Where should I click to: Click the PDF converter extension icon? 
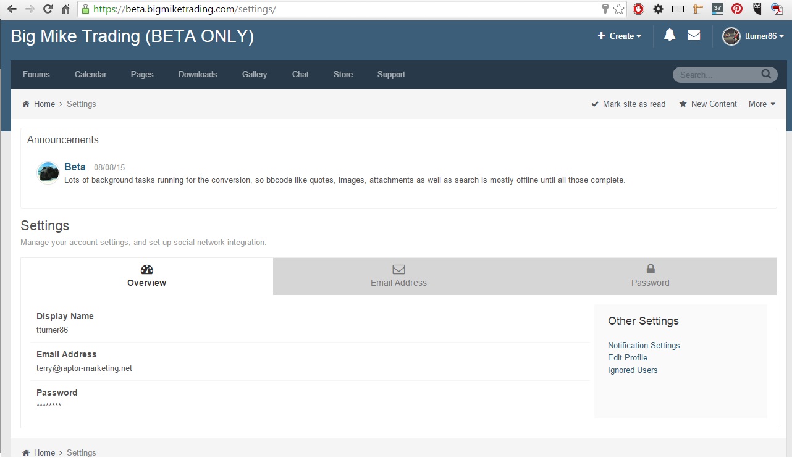coord(777,9)
